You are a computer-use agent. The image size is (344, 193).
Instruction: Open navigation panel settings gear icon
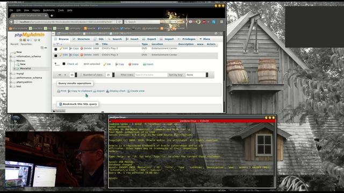[35, 40]
